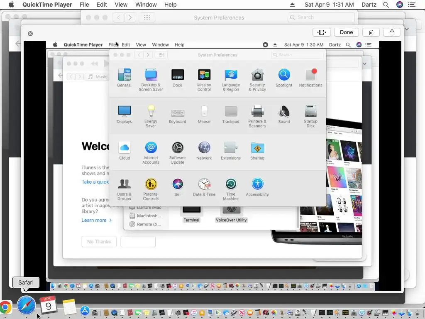The image size is (425, 319).
Task: Click the Learn more link in the recorded iTunes window
Action: [x=96, y=220]
